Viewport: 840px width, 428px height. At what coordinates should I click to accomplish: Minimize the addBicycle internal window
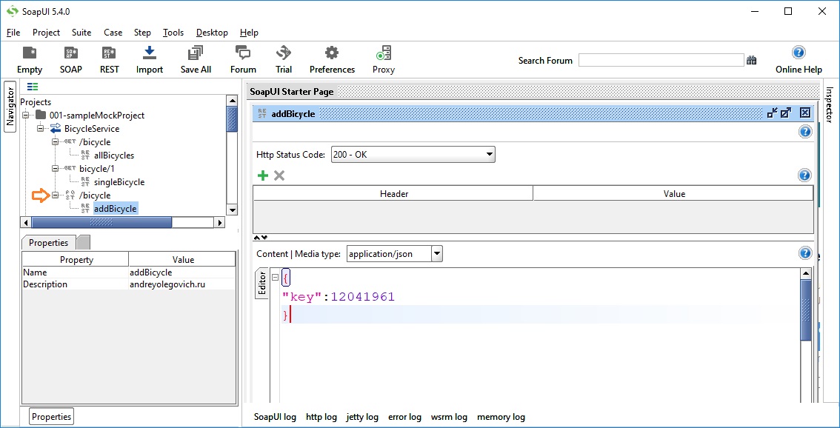[772, 113]
